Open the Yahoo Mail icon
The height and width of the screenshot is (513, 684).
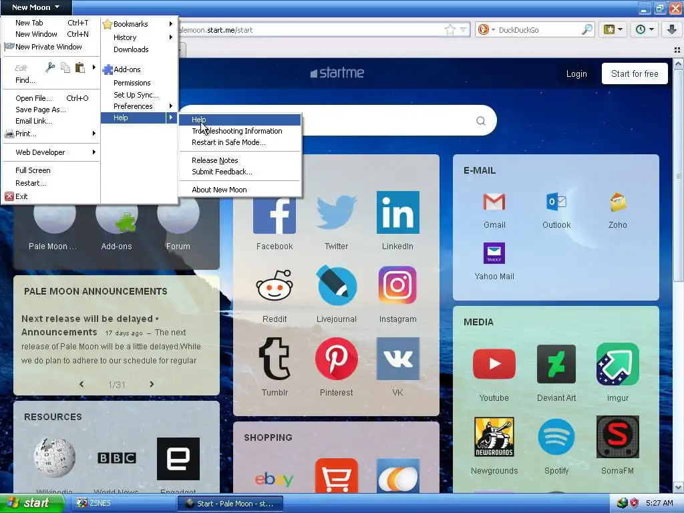(494, 253)
